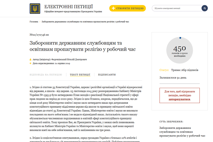
Task: Click the first petition paragraph starting '1. Згідно'
Action: click(86, 109)
